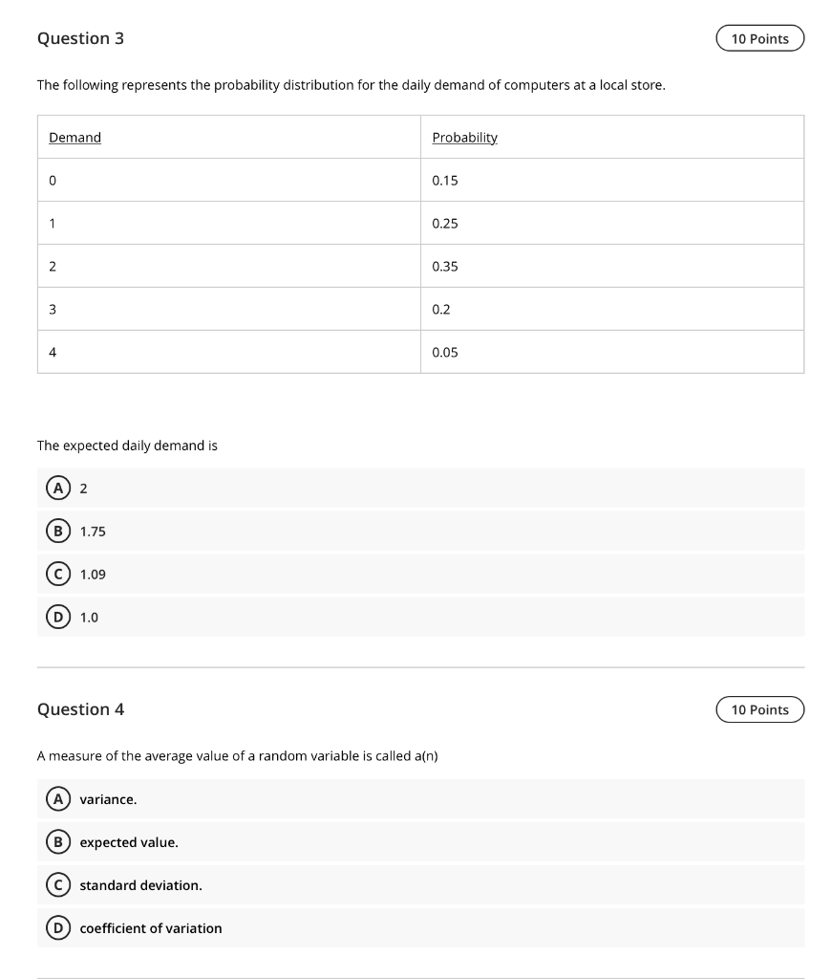Click the Question 4 10 Points badge
This screenshot has width=831, height=979.
[760, 710]
